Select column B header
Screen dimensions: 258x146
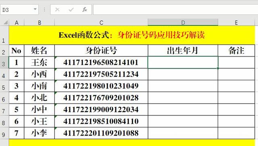40,23
